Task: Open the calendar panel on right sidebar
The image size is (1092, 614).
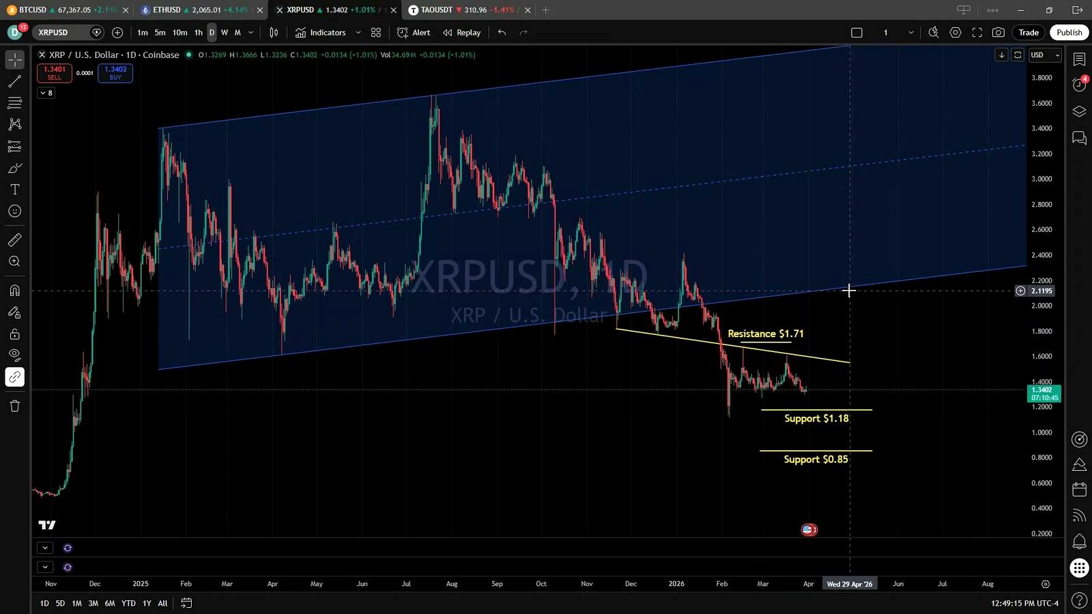Action: 1079,490
